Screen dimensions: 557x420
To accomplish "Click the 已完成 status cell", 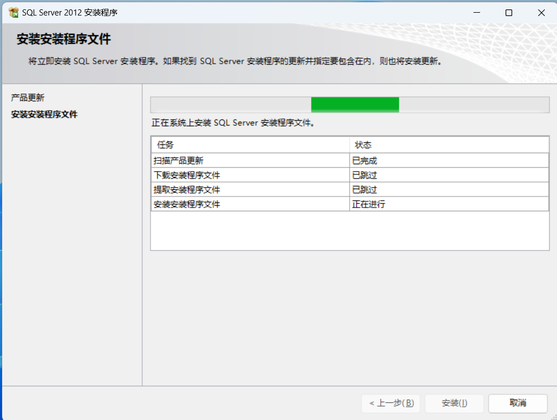I will click(x=449, y=160).
